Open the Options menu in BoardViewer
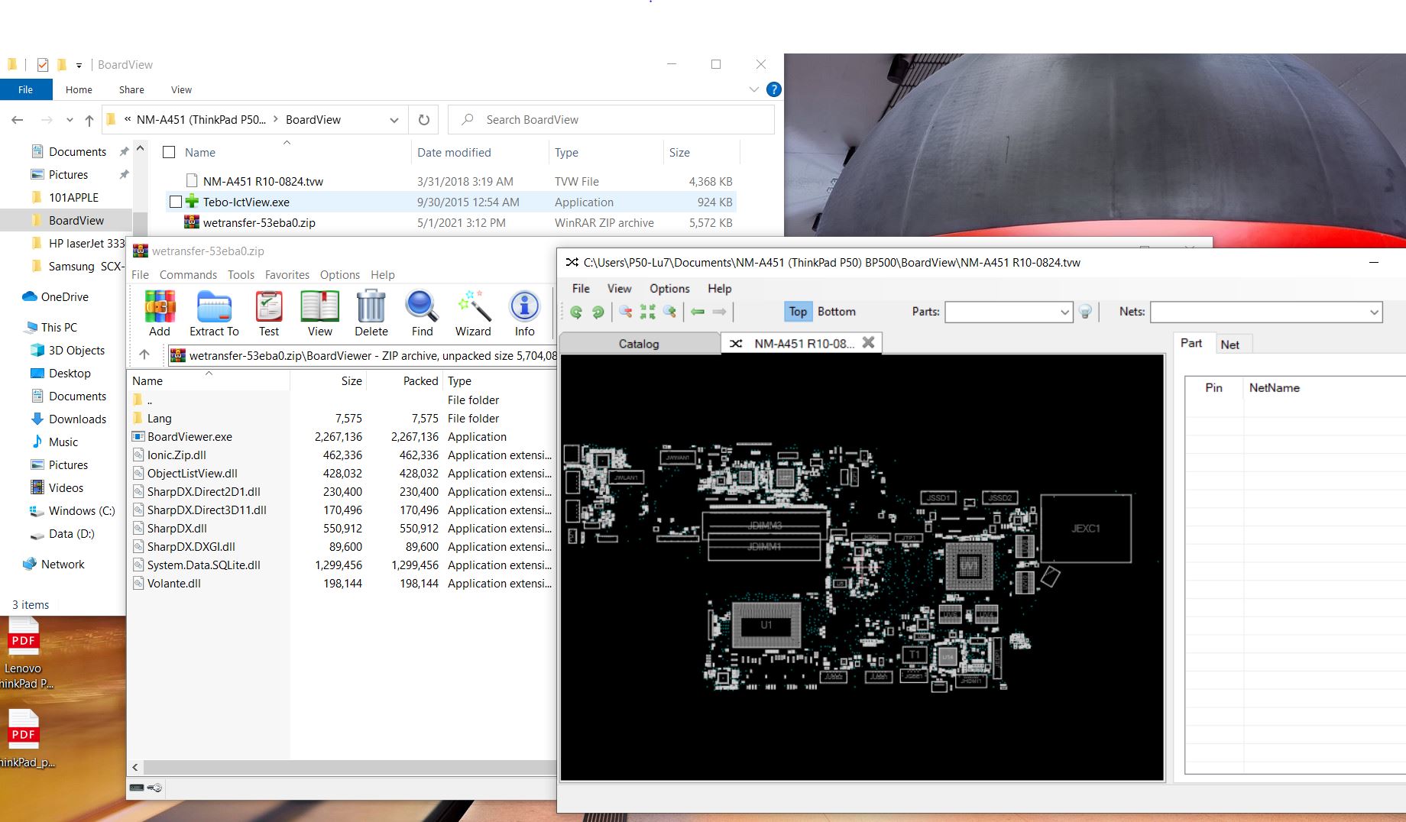Viewport: 1406px width, 822px height. 669,289
